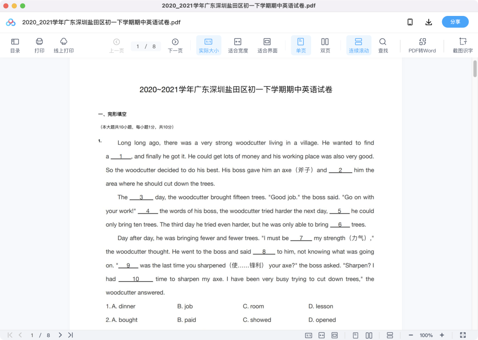Go to next page in bottom bar
The height and width of the screenshot is (340, 478).
click(x=60, y=335)
